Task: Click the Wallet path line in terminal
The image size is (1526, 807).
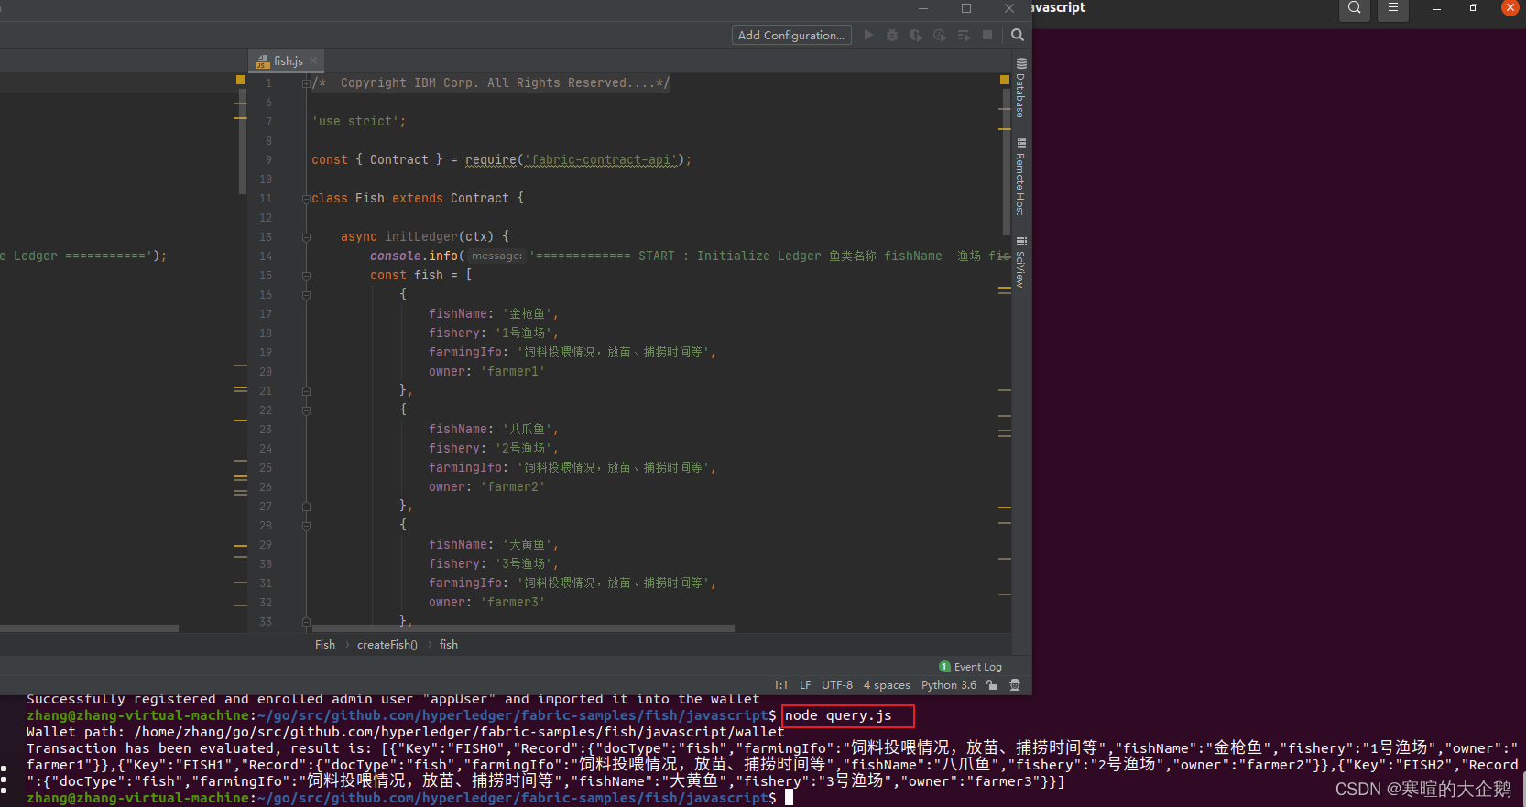Action: point(406,732)
